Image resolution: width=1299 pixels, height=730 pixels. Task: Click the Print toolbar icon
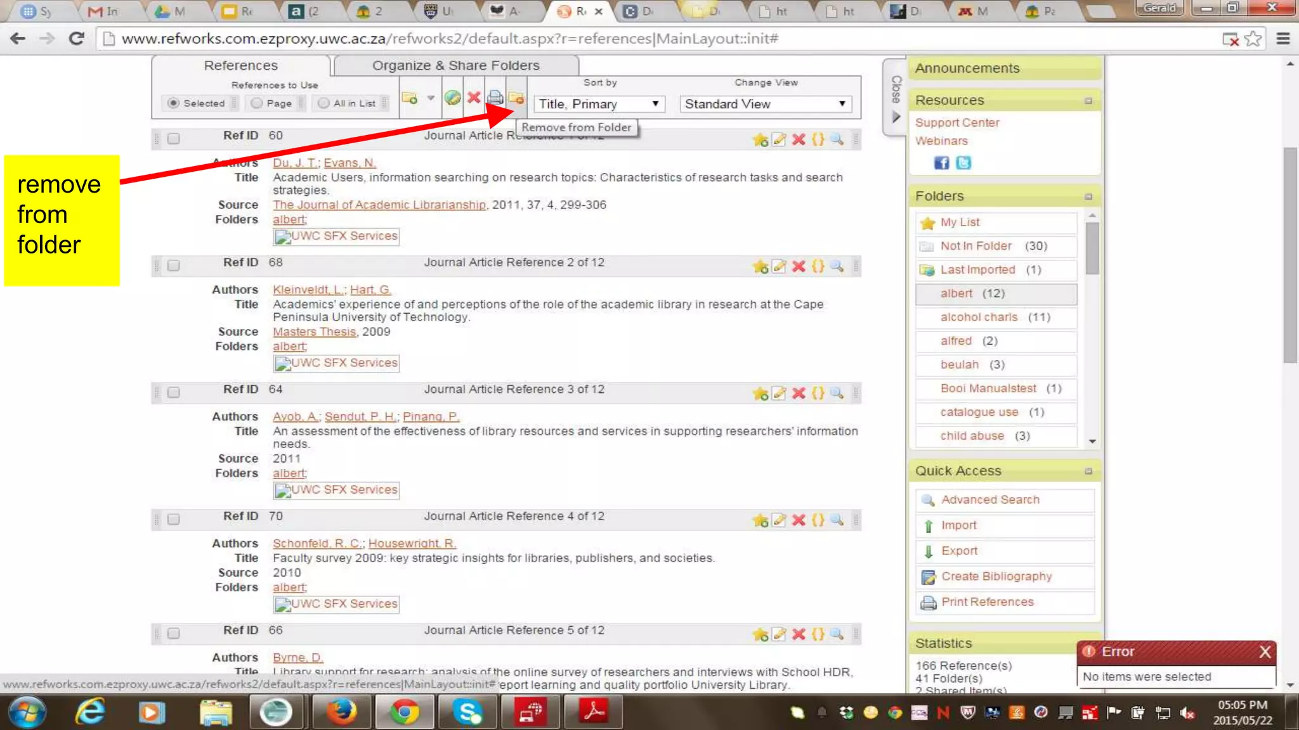(x=495, y=98)
